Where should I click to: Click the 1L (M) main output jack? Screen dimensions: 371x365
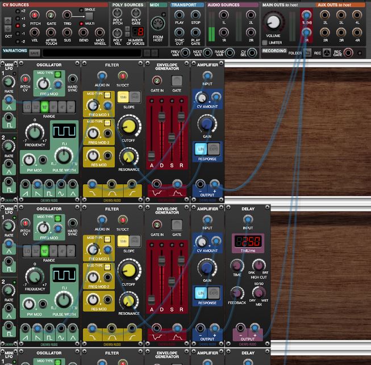point(306,15)
